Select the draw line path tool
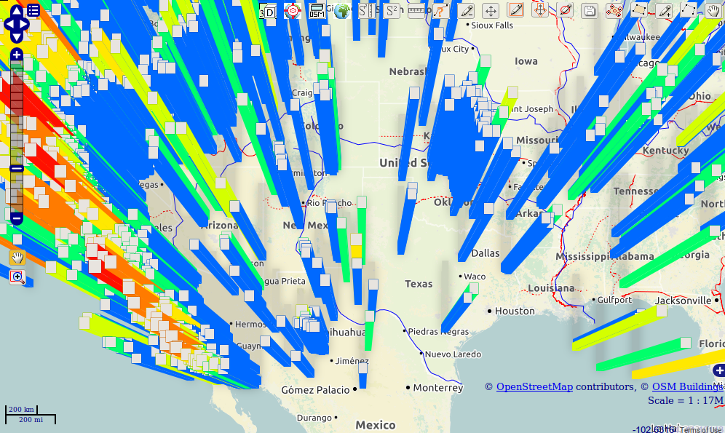The height and width of the screenshot is (433, 725). tap(689, 10)
